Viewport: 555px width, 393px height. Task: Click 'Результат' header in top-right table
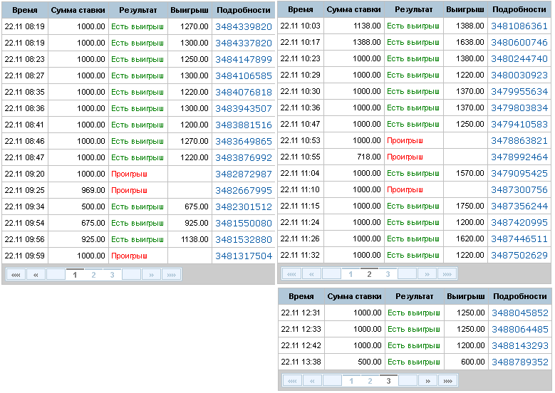(x=413, y=9)
